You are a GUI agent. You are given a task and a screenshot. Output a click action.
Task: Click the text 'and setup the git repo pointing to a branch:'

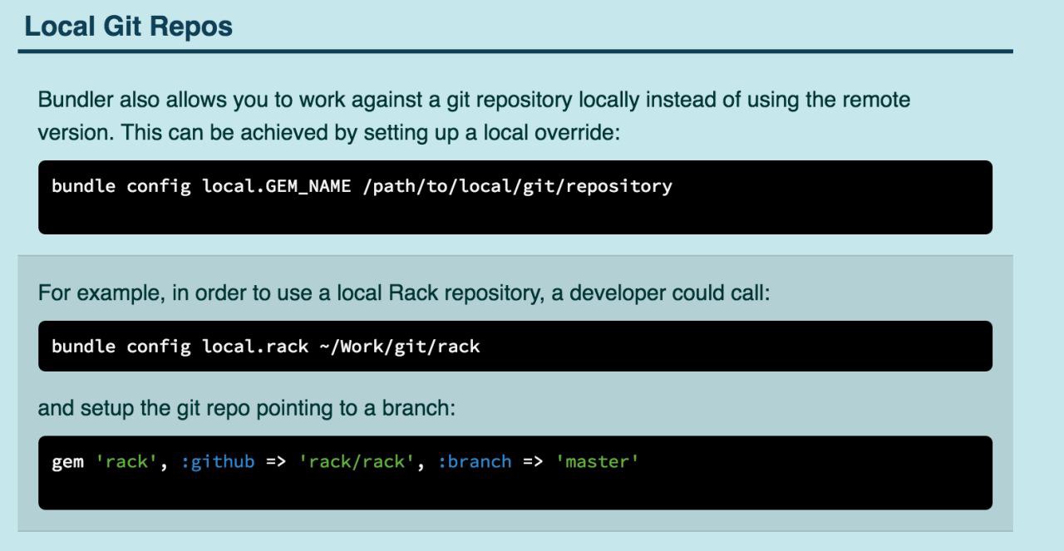(247, 409)
